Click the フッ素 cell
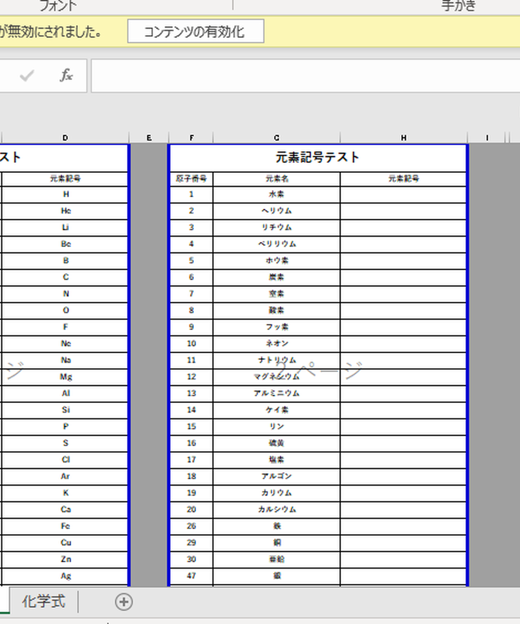Image resolution: width=520 pixels, height=624 pixels. pos(276,327)
